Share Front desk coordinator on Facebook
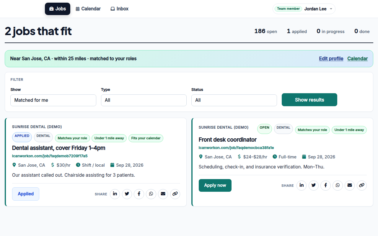 pyautogui.click(x=325, y=186)
